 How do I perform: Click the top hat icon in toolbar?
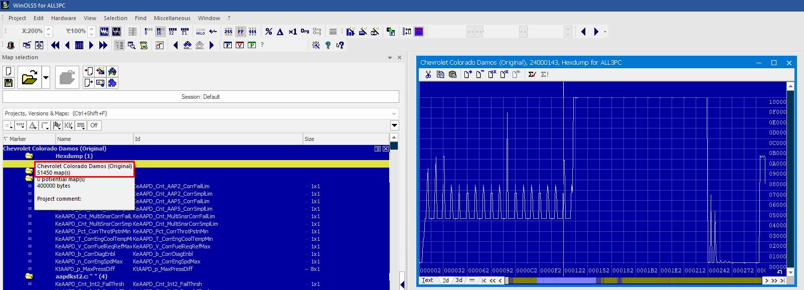point(11,45)
